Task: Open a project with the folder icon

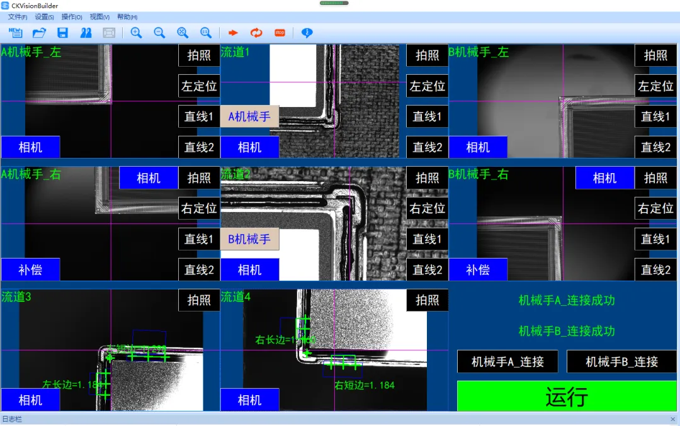Action: 39,33
